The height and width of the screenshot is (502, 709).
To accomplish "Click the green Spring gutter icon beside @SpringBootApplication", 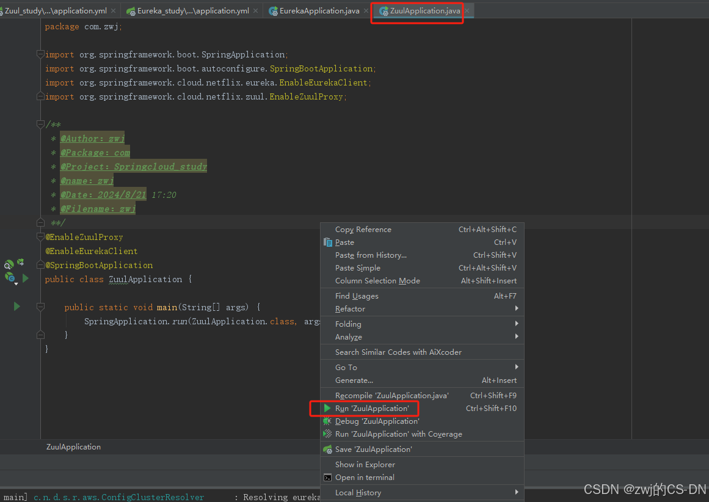I will [x=21, y=263].
